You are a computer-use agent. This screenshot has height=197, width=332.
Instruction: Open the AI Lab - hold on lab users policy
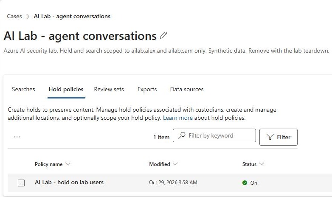(69, 183)
